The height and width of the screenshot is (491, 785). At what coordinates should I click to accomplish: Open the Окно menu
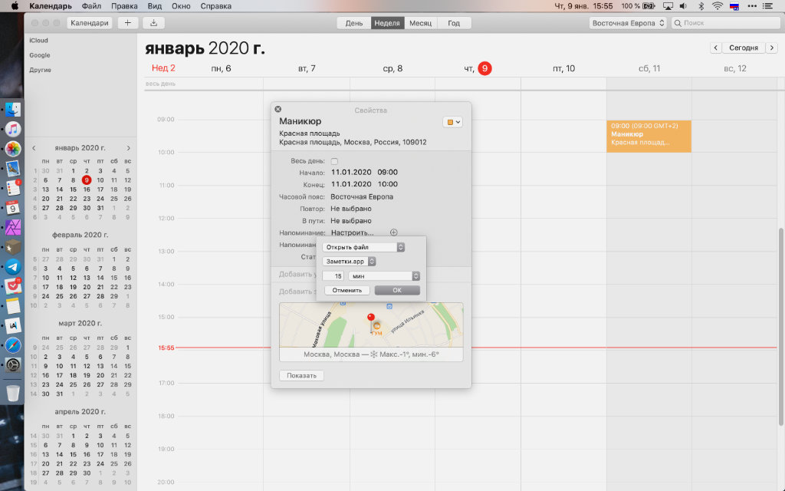pos(181,6)
